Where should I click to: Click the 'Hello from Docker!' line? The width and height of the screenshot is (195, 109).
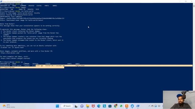pyautogui.click(x=7, y=24)
